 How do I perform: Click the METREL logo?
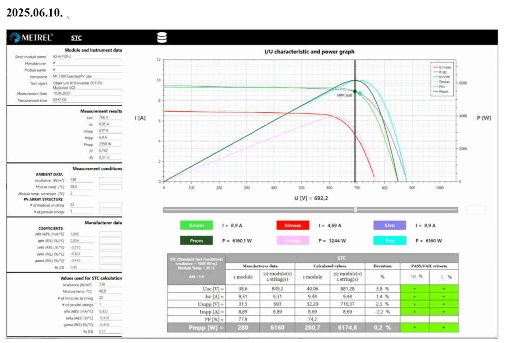coord(31,38)
